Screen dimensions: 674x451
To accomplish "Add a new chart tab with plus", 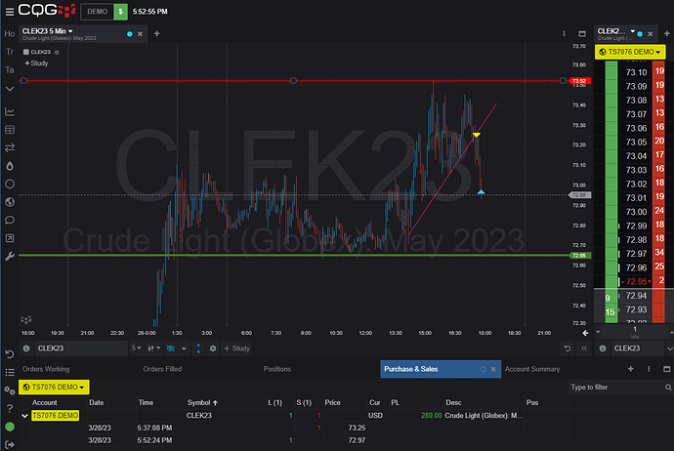I will (x=157, y=33).
